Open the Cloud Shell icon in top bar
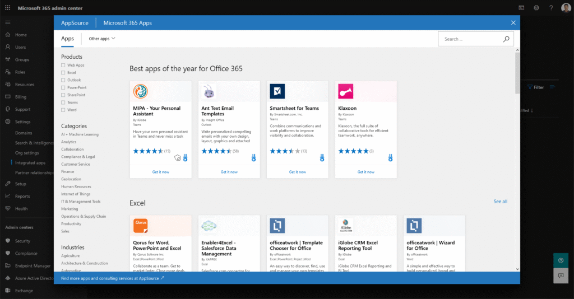 click(x=521, y=8)
